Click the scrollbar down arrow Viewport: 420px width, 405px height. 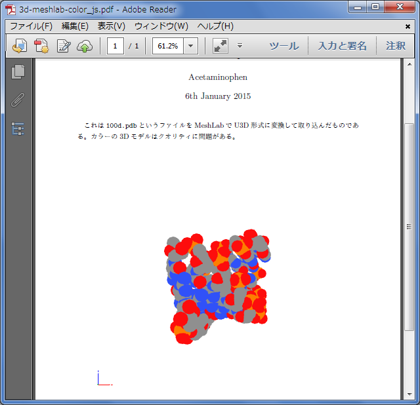(x=409, y=394)
